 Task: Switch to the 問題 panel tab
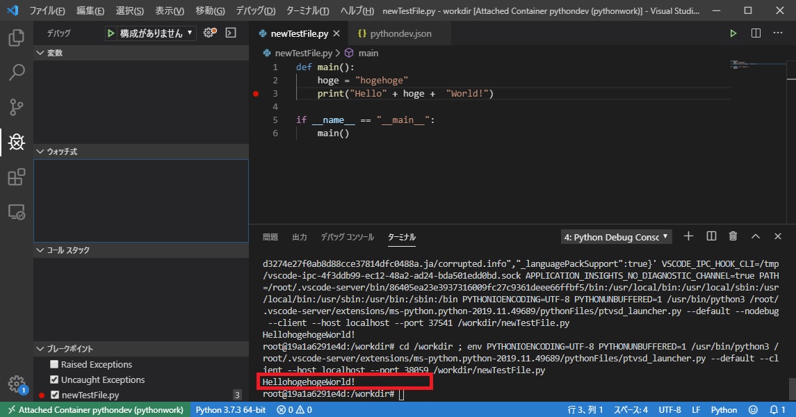click(x=270, y=237)
